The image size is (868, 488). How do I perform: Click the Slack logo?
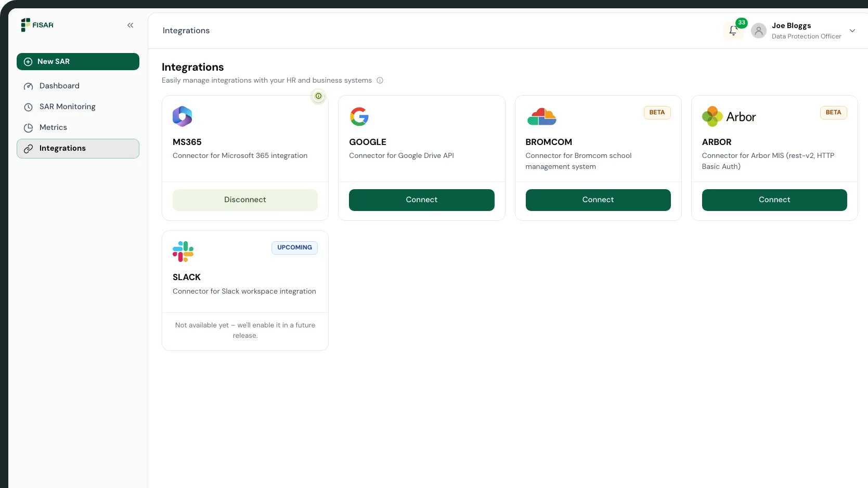[x=183, y=252]
